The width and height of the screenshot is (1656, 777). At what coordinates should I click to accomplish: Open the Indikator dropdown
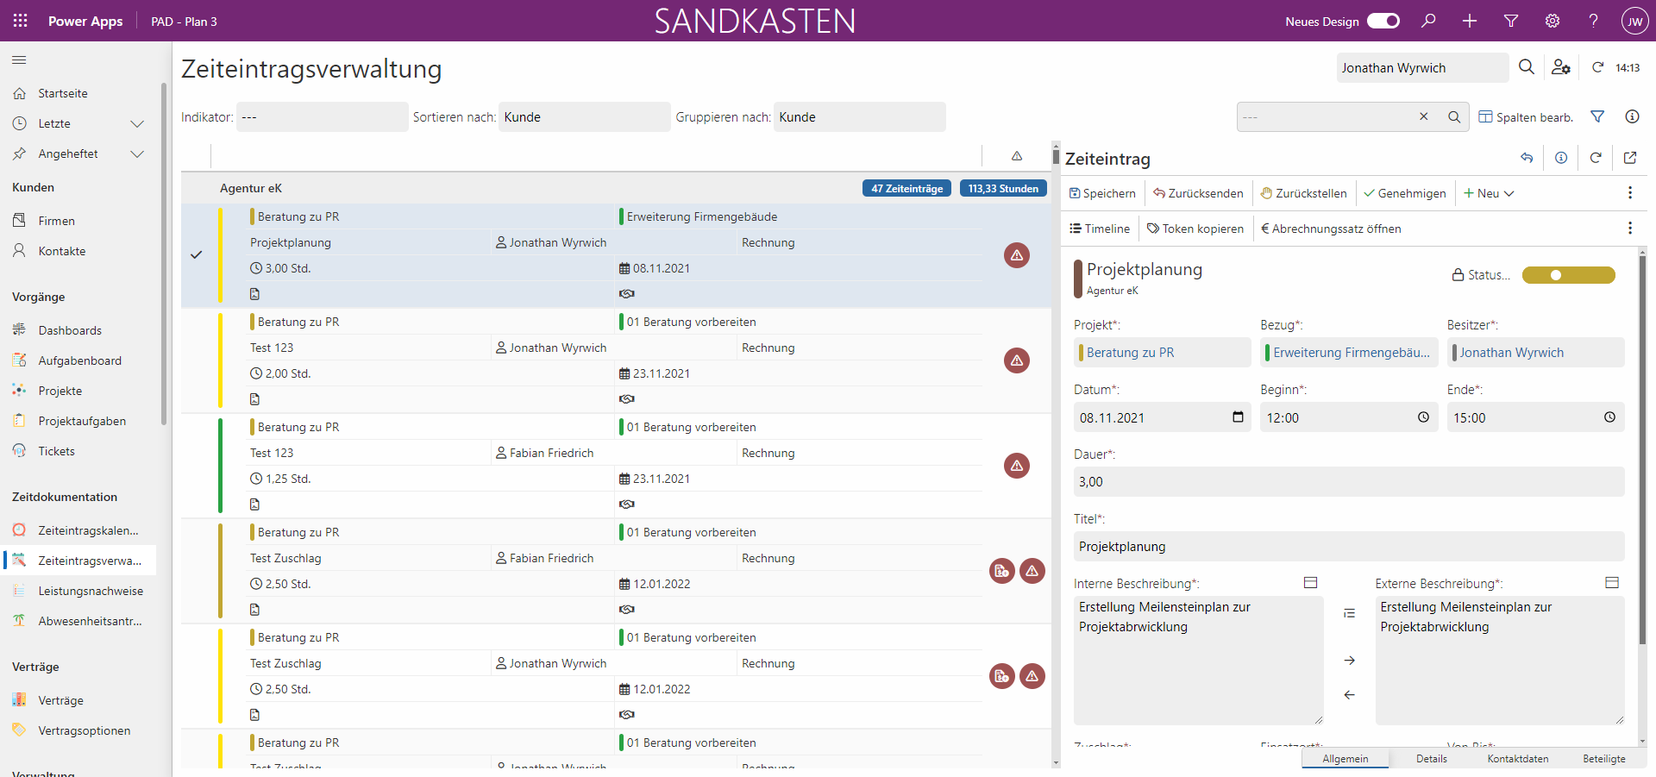[323, 117]
